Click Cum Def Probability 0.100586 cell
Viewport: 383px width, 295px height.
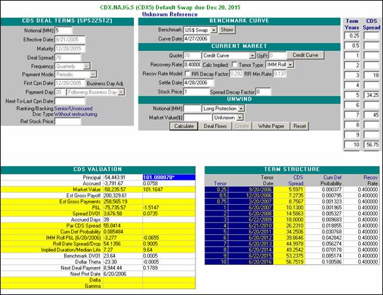coord(324,262)
